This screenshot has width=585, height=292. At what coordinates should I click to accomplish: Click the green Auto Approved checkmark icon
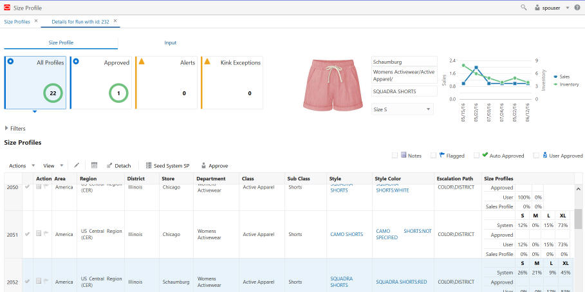(x=485, y=155)
